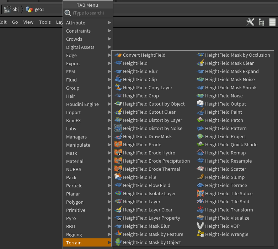
Task: Expand the Attribute submenu arrow
Action: click(109, 23)
